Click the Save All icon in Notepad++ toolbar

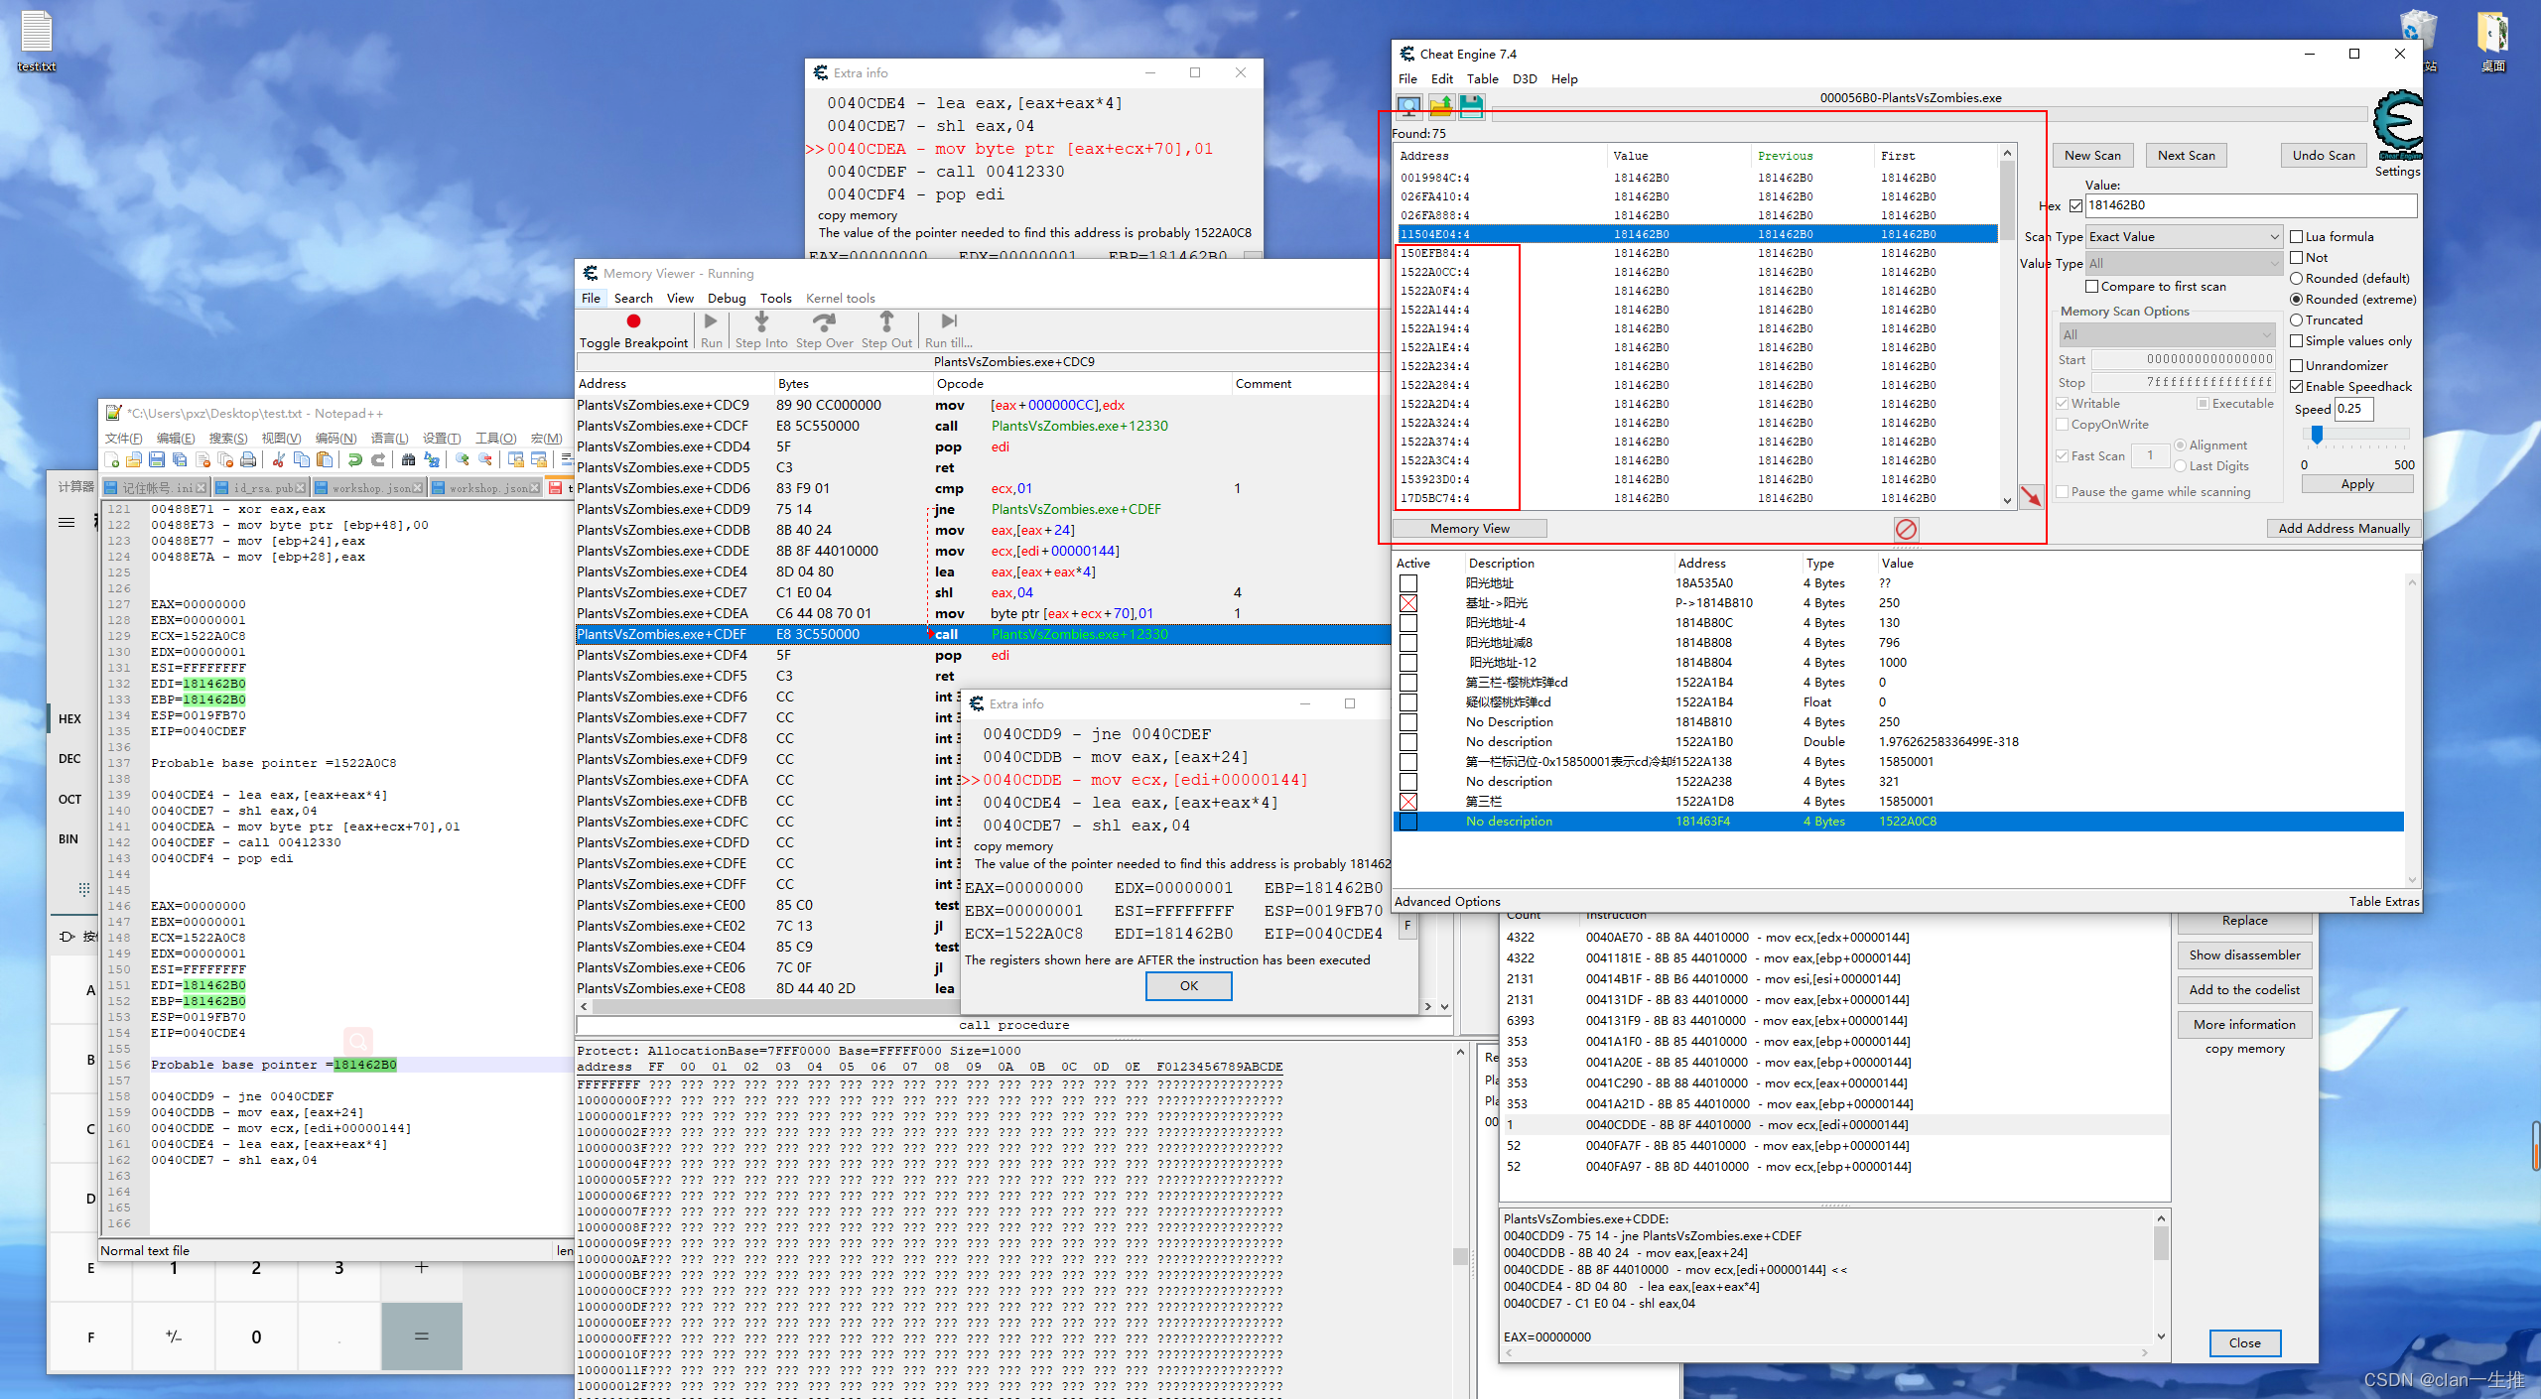[180, 459]
